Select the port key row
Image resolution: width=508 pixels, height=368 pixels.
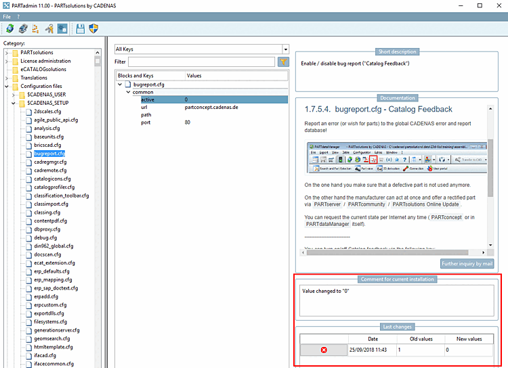click(214, 122)
